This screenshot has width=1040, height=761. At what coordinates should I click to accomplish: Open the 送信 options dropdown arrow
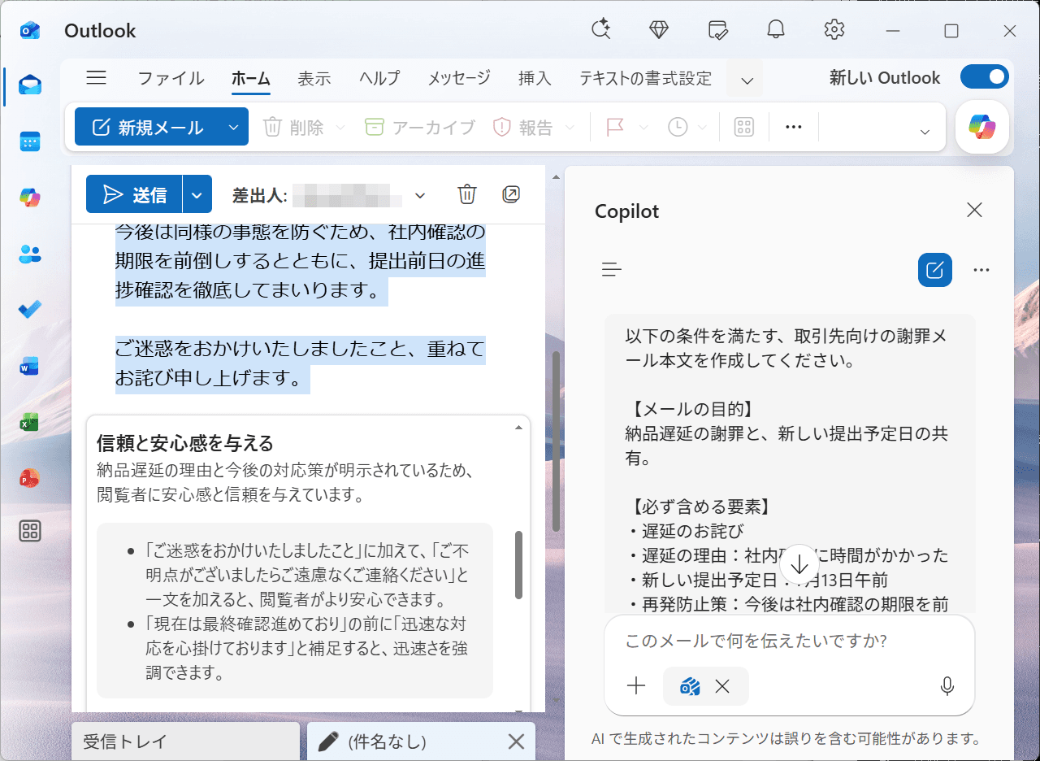[x=197, y=194]
